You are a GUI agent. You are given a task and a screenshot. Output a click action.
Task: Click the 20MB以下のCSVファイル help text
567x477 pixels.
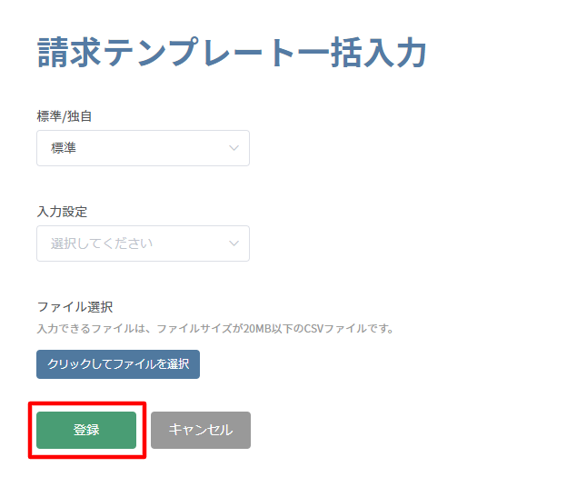click(x=304, y=329)
